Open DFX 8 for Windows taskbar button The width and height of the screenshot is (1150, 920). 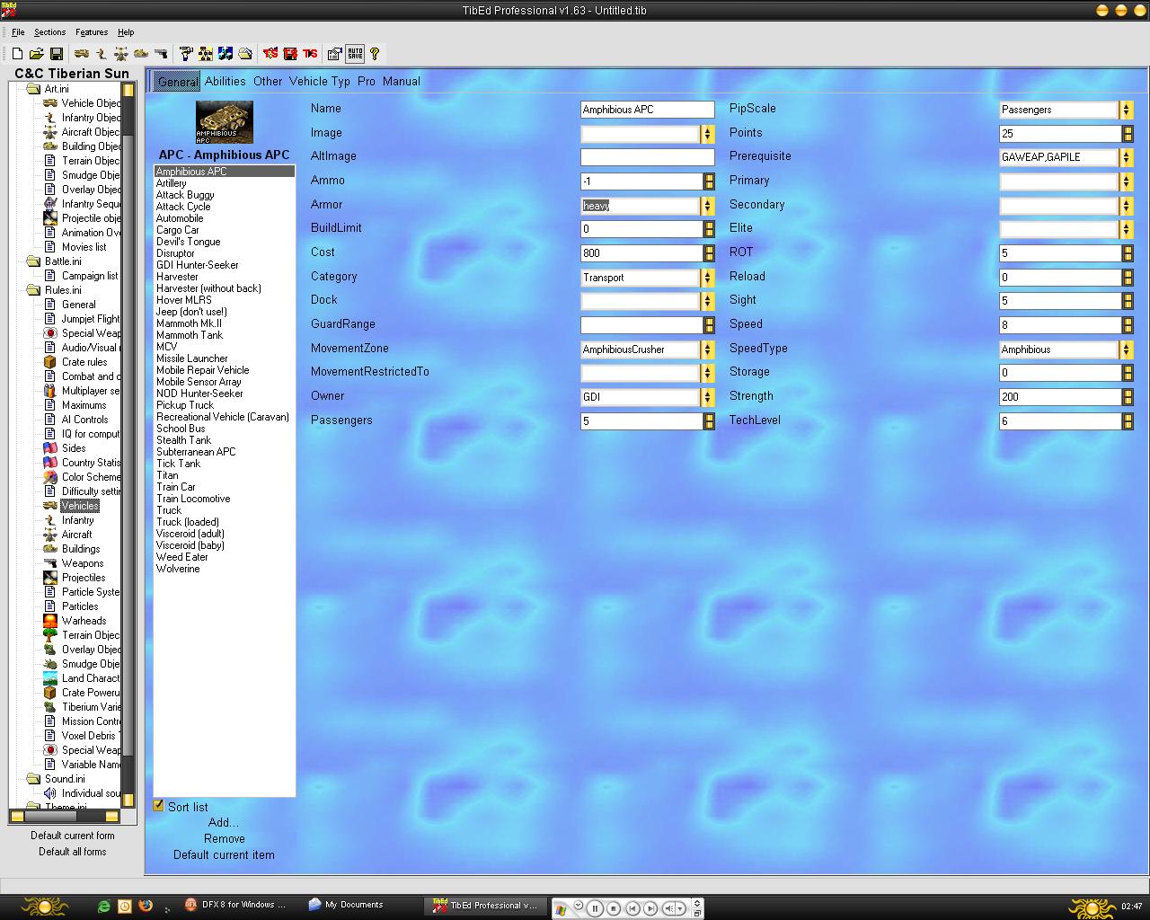point(237,905)
